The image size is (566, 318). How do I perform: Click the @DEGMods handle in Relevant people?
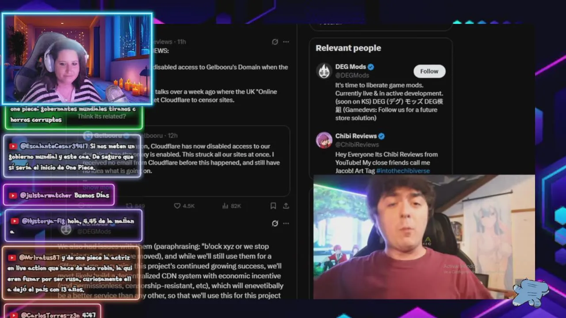point(352,75)
